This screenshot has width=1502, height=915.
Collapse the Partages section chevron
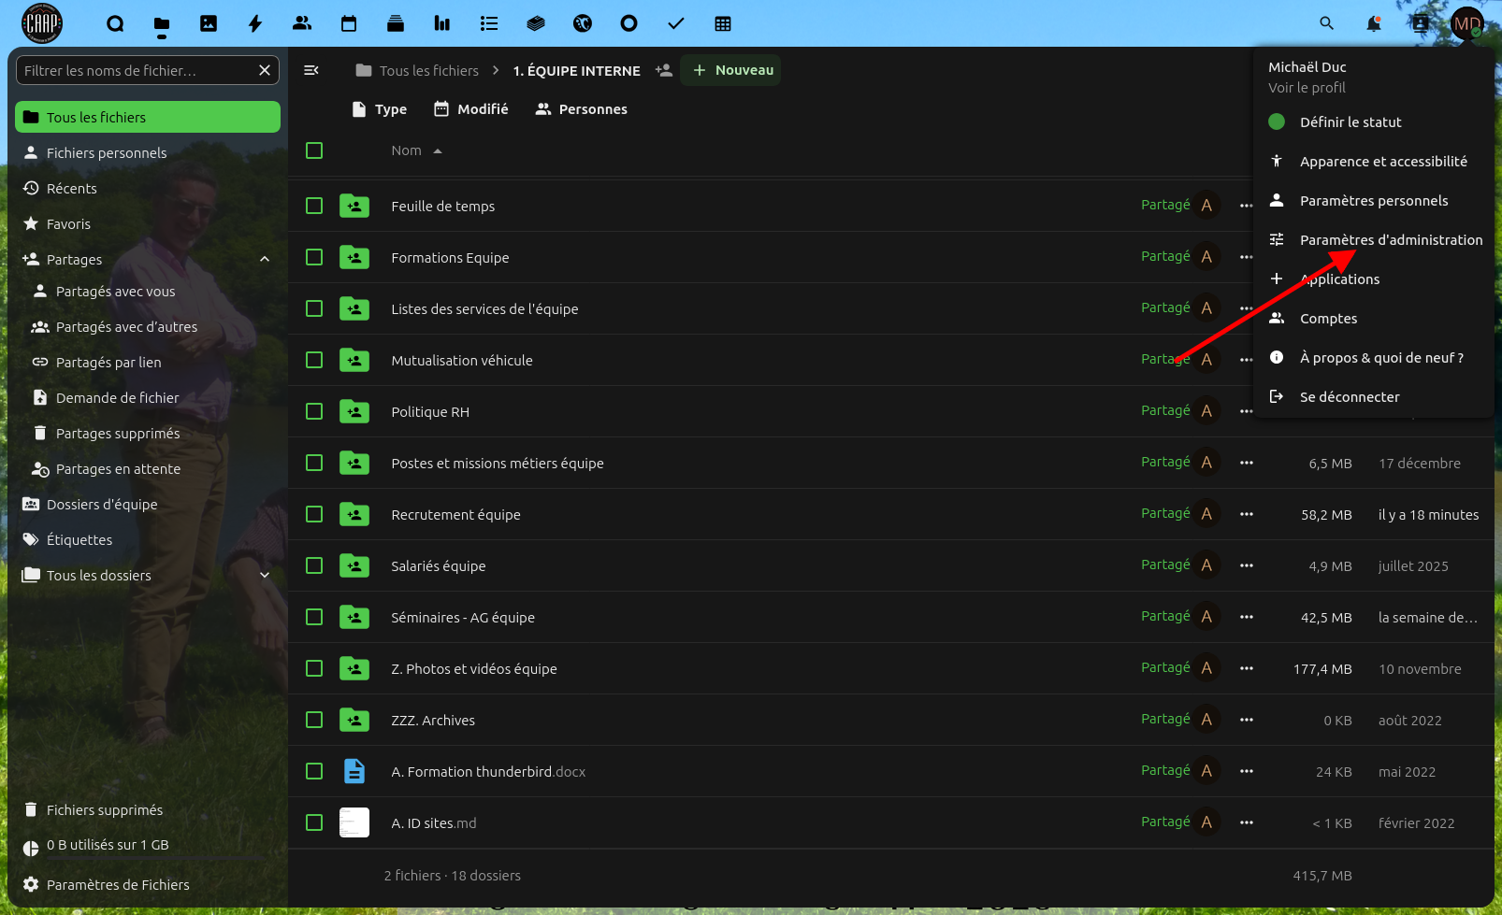pyautogui.click(x=265, y=259)
